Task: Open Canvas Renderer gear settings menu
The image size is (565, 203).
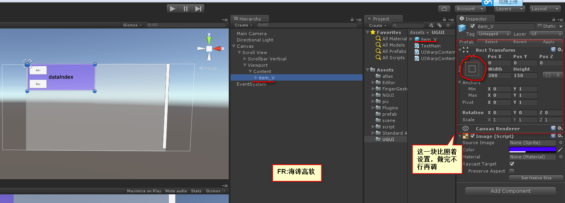Action: click(x=559, y=128)
